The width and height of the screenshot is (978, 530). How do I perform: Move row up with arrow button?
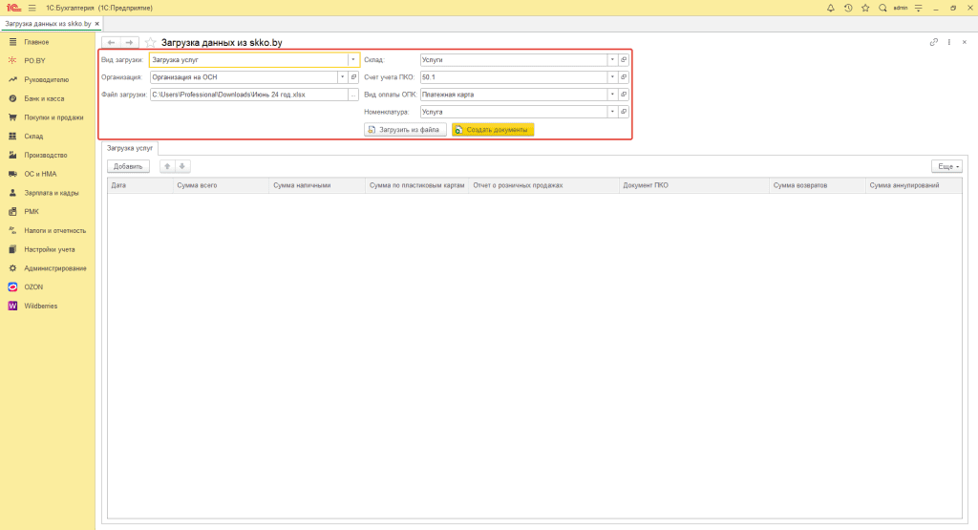tap(167, 166)
